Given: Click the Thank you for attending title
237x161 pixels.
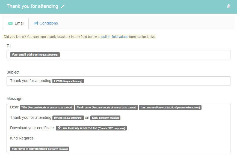Looking at the screenshot, I should click(x=32, y=6).
